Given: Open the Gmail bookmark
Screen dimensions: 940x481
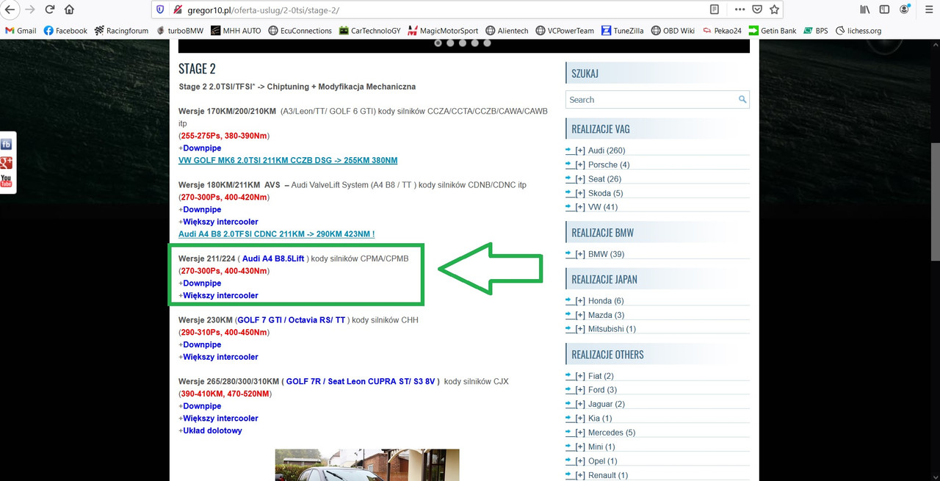Looking at the screenshot, I should 21,31.
